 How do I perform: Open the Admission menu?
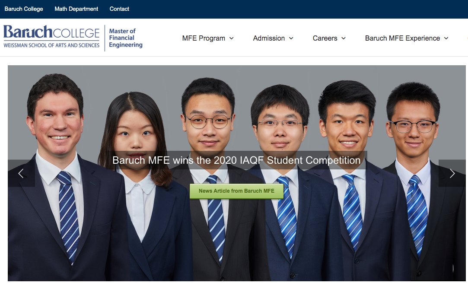coord(269,38)
